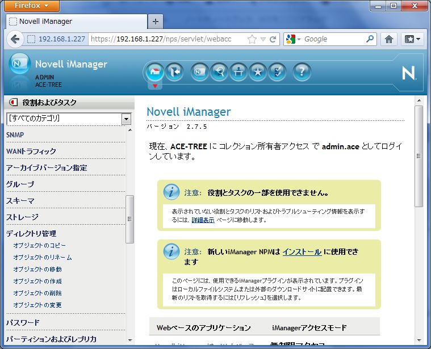The width and height of the screenshot is (431, 349).
Task: Open オブジェクトのコピー task
Action: coord(40,246)
